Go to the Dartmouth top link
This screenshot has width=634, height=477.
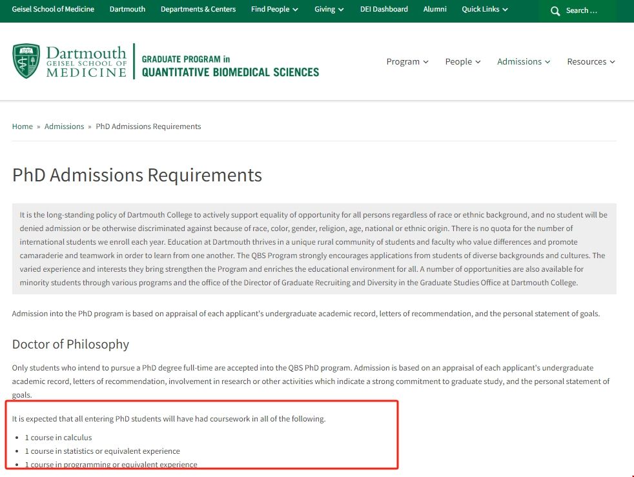127,9
